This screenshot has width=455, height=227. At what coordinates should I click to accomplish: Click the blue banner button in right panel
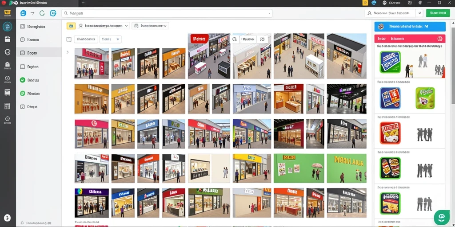pos(410,26)
